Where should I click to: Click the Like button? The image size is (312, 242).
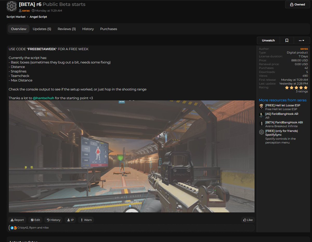pyautogui.click(x=248, y=220)
